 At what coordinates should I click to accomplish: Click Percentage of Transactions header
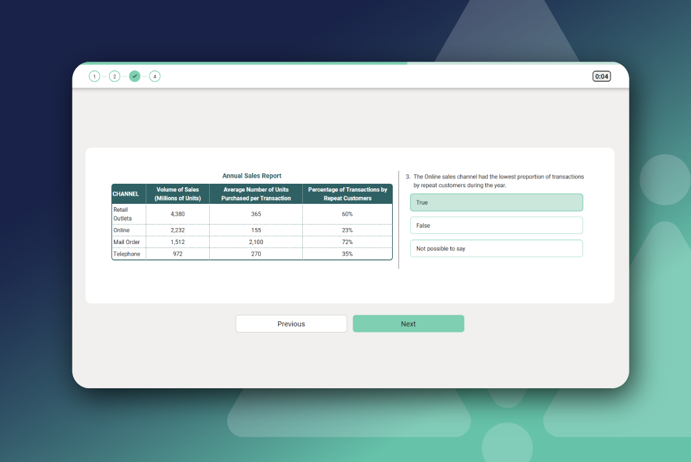[x=347, y=194]
